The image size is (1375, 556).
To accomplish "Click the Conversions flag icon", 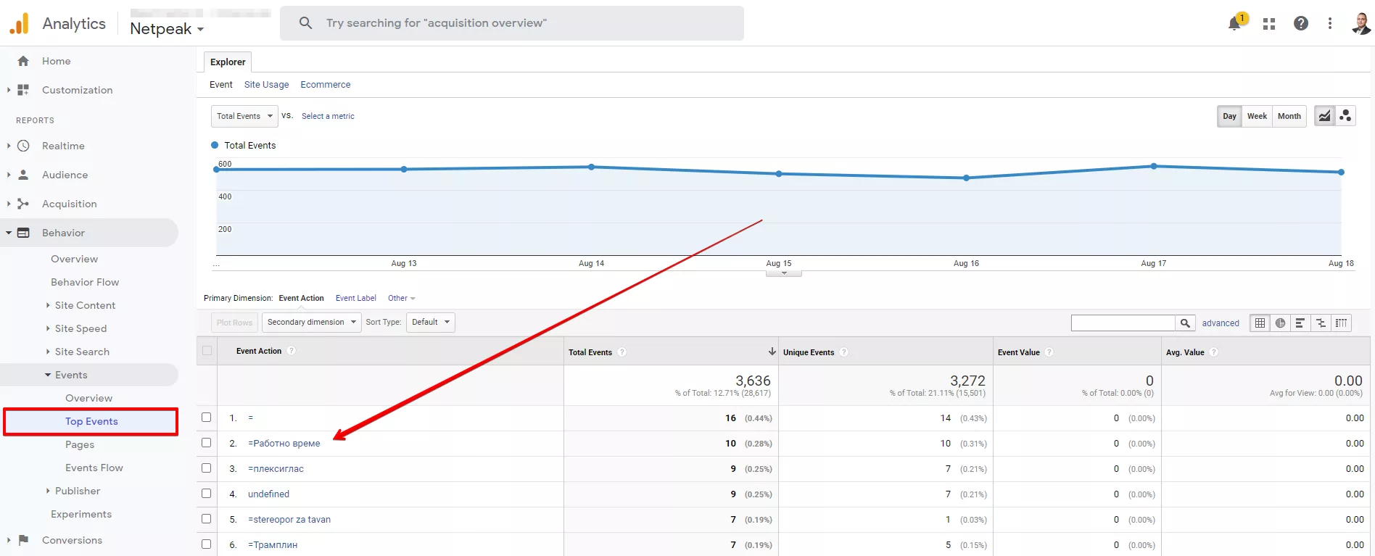I will click(23, 540).
